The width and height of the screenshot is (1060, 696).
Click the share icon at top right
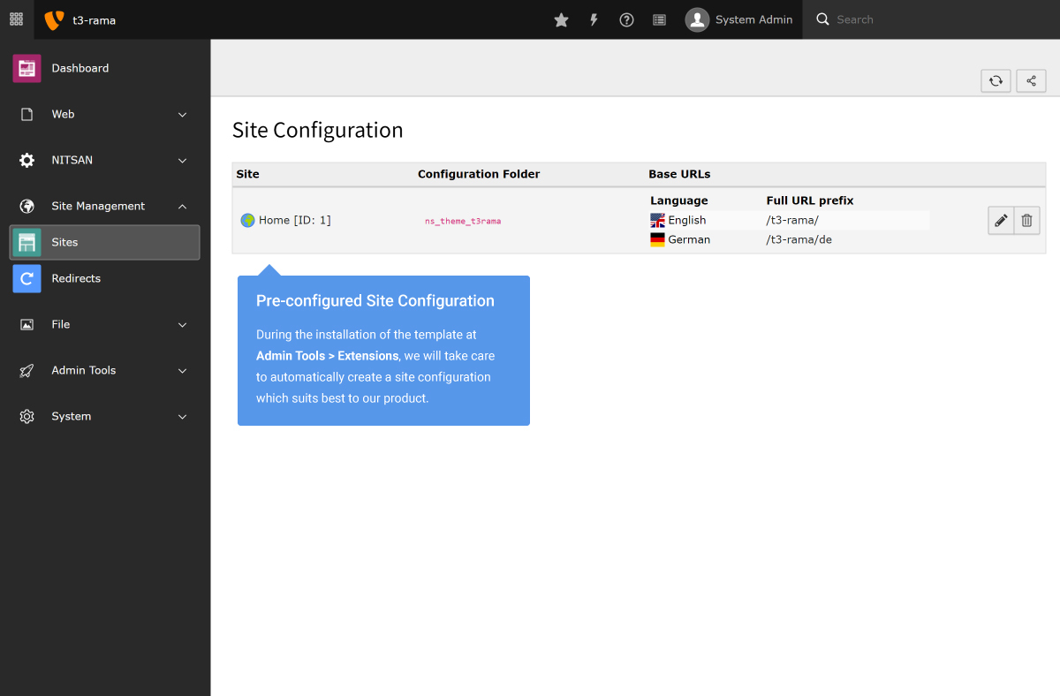pyautogui.click(x=1031, y=80)
